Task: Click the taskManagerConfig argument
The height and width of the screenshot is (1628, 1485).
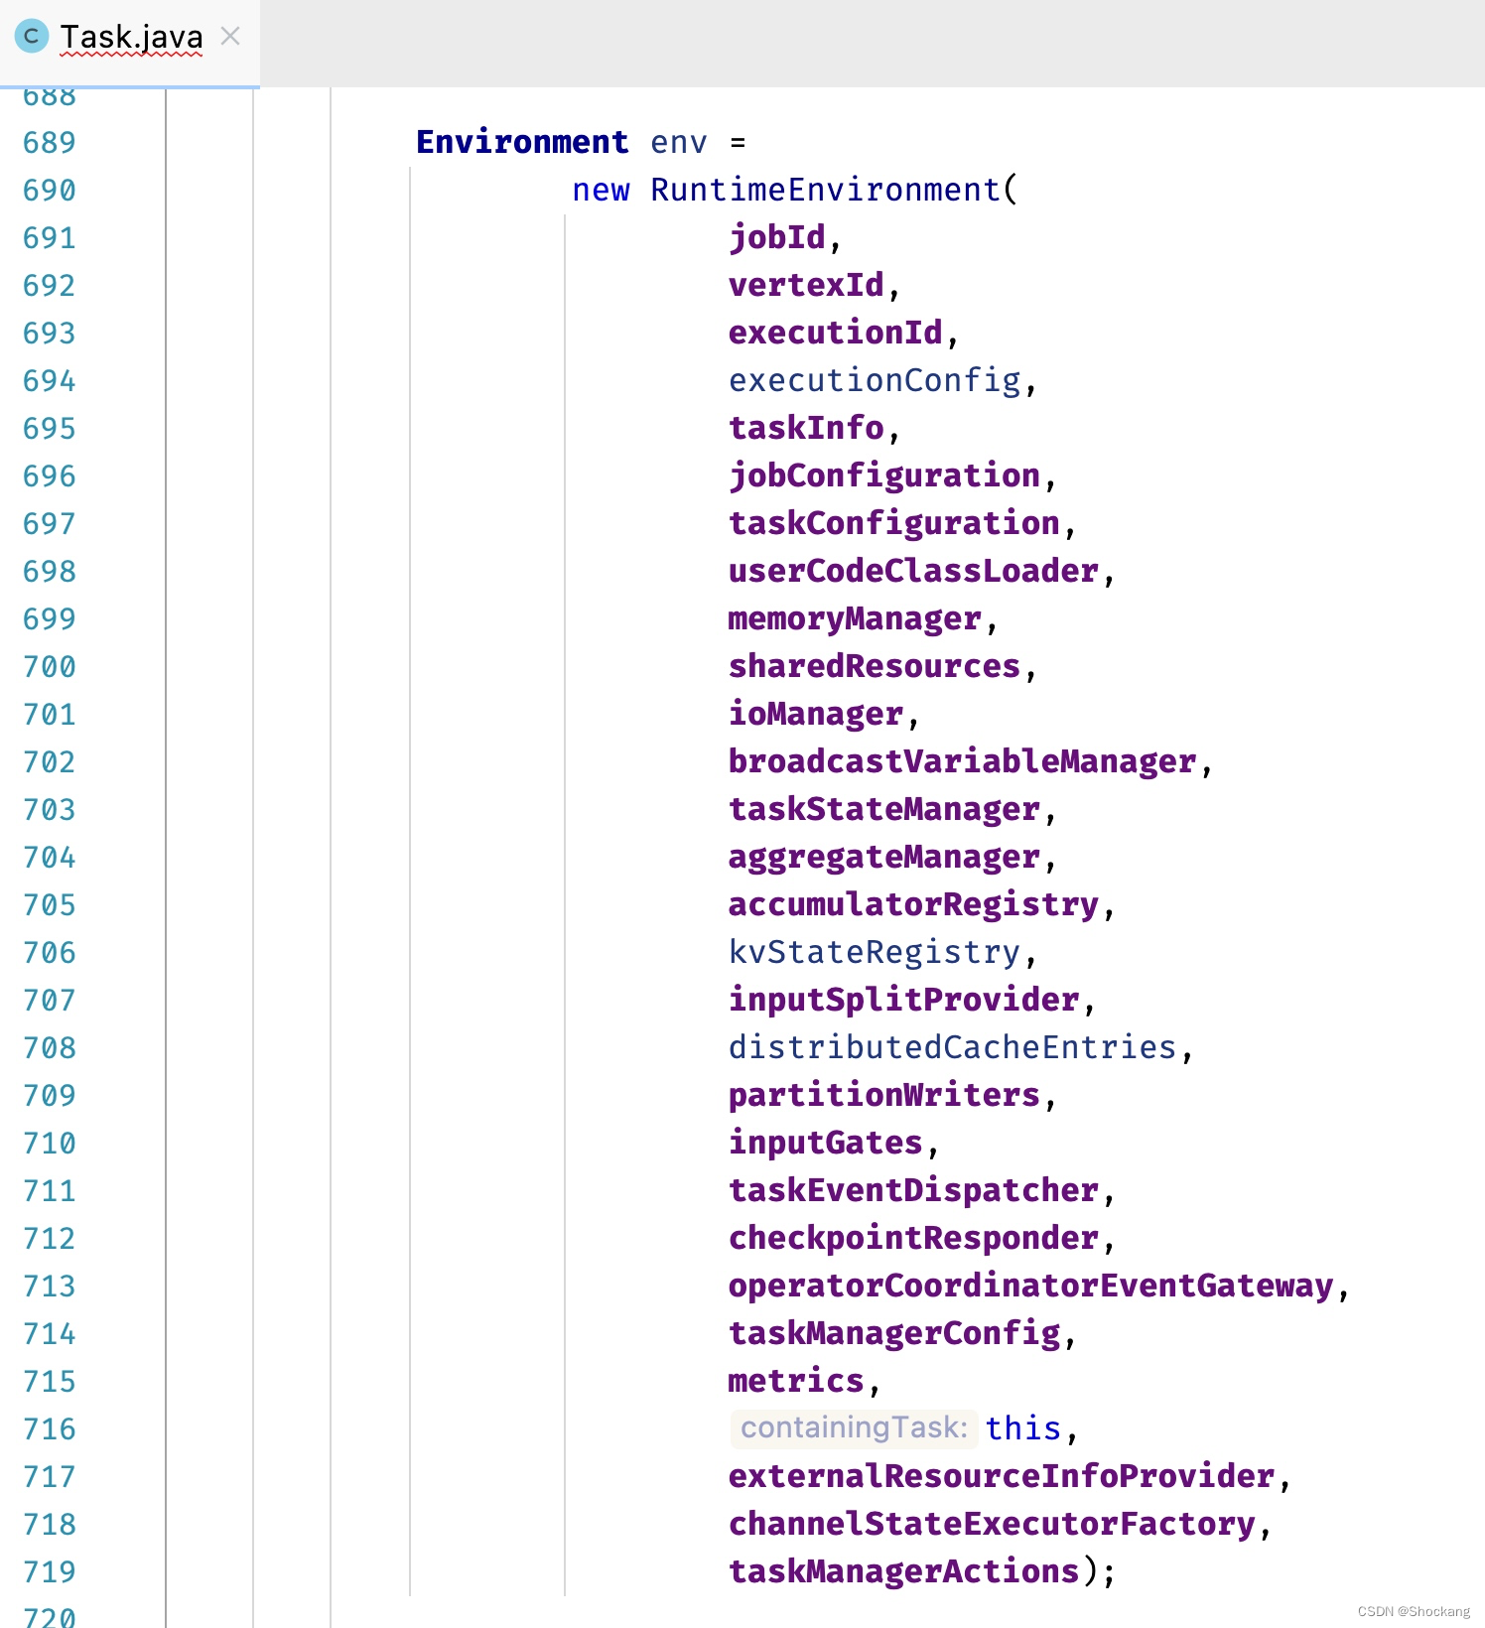Action: 894,1334
